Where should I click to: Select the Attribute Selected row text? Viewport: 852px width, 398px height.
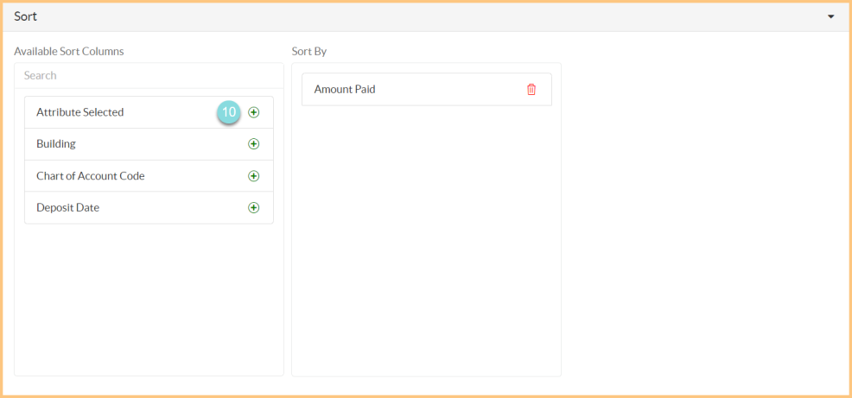pos(79,112)
